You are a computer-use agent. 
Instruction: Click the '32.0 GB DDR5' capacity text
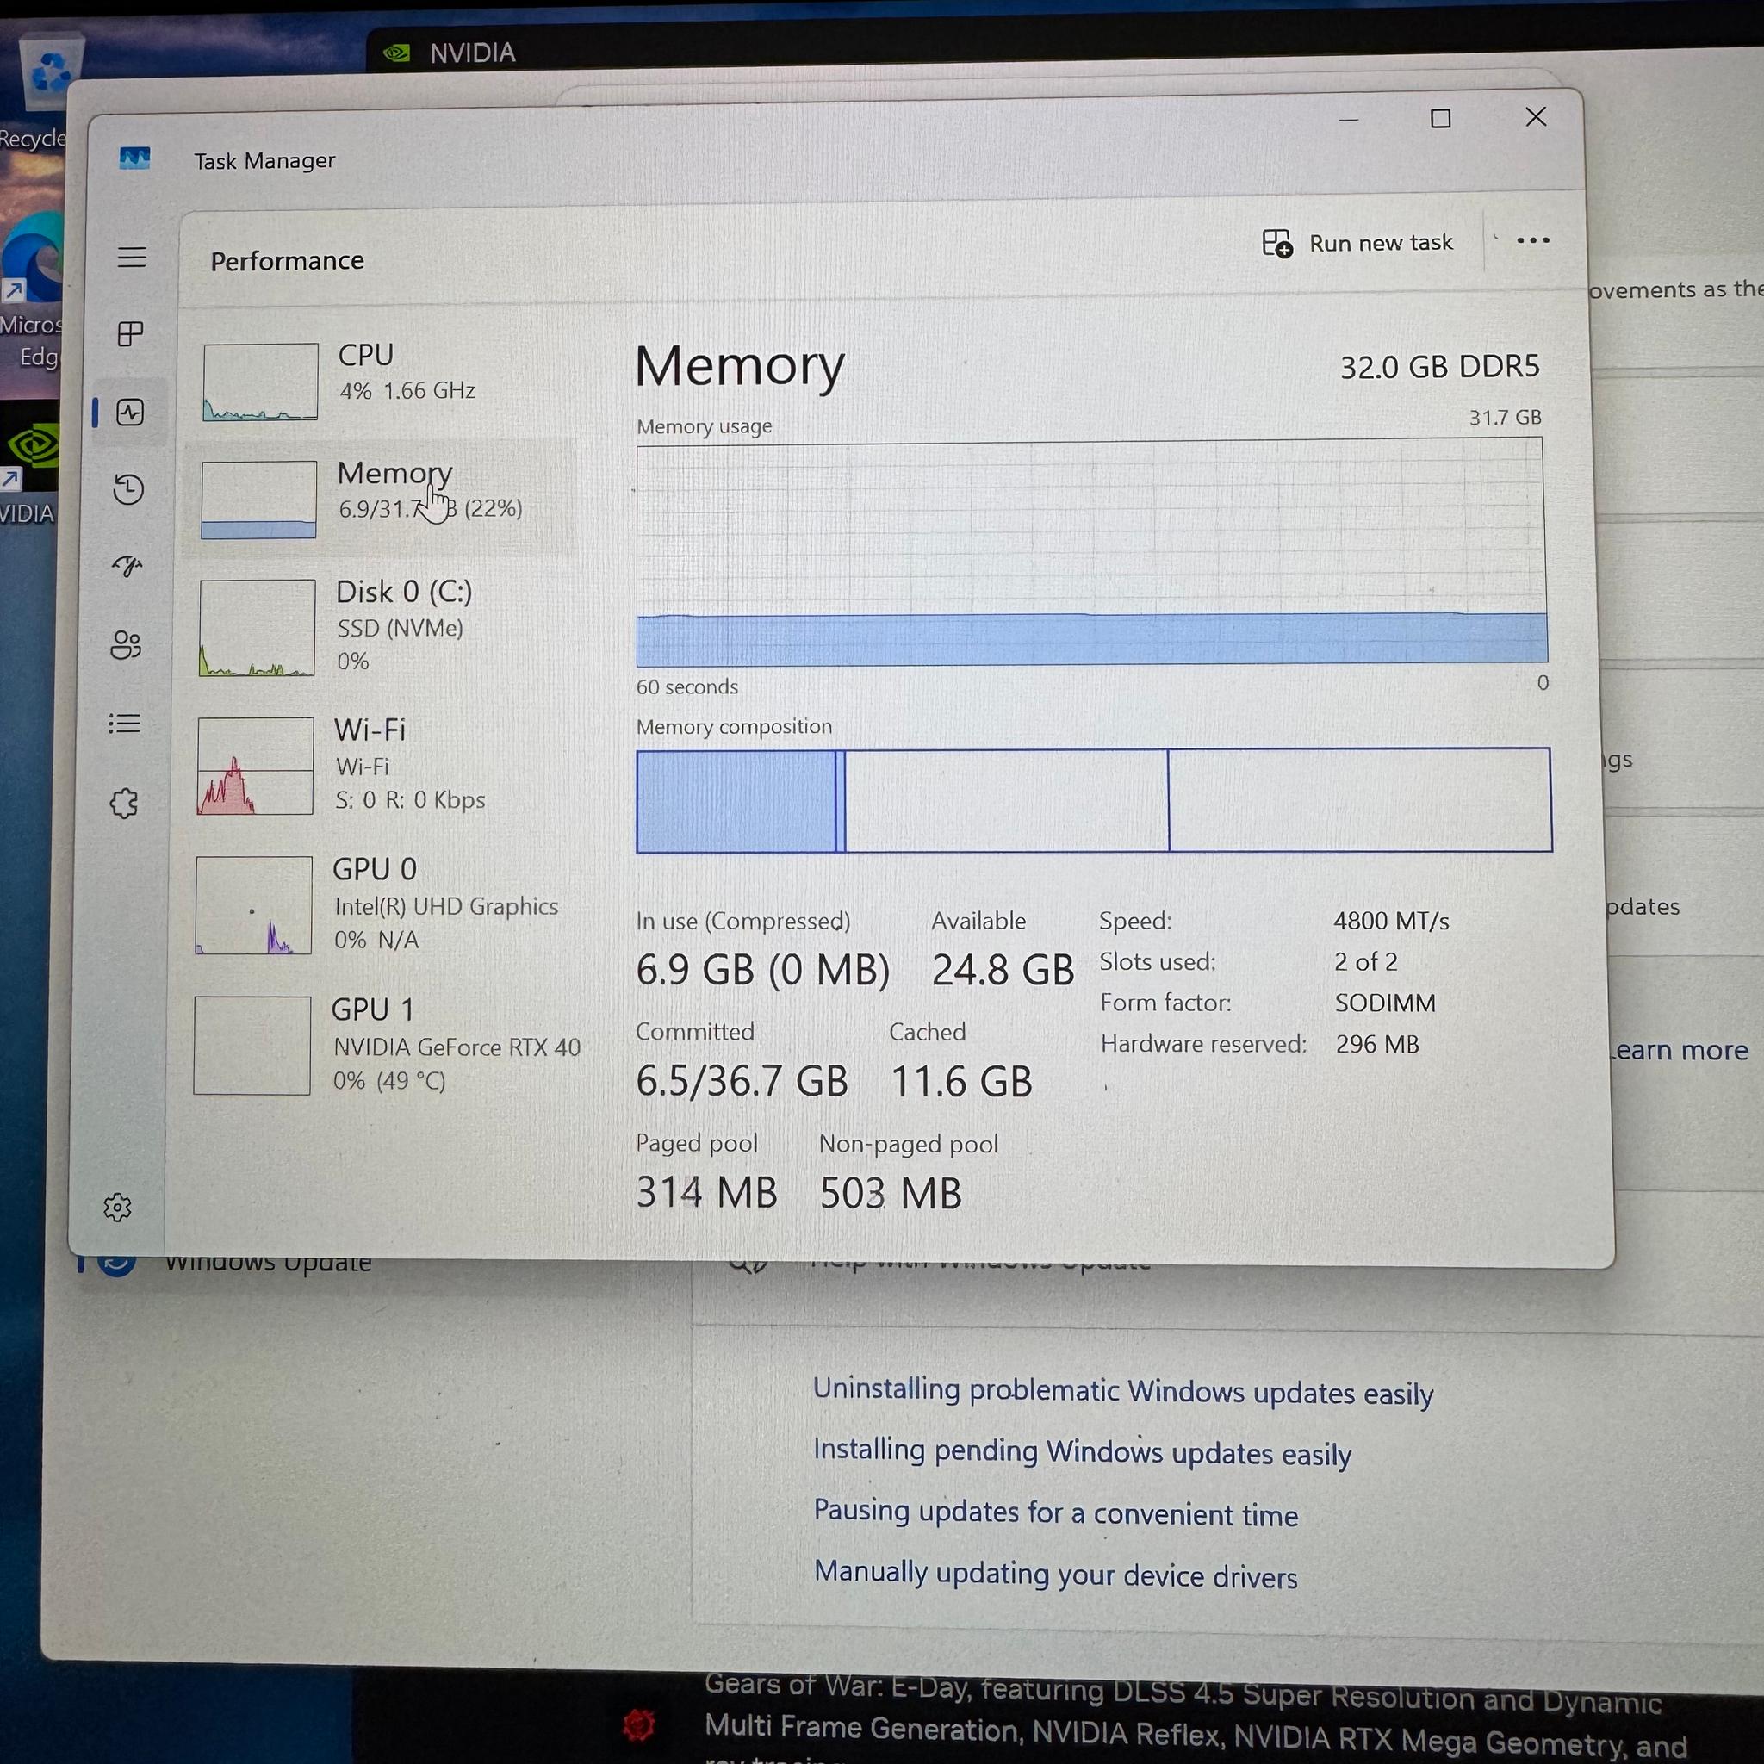pos(1440,367)
